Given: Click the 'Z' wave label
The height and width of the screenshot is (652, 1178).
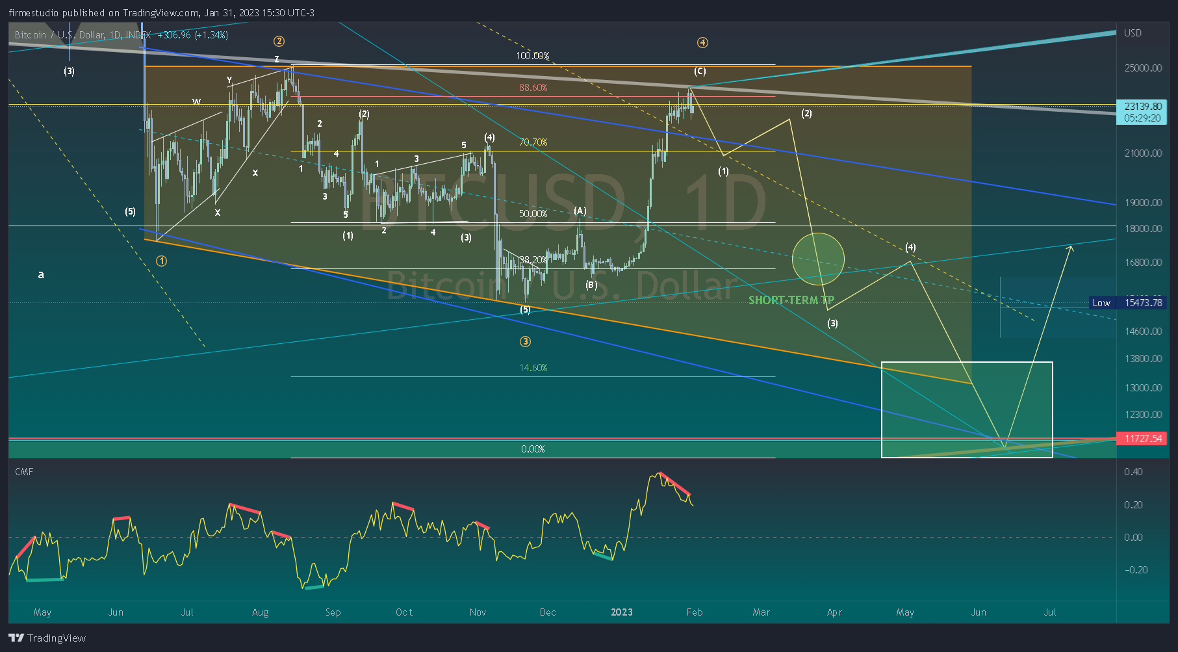Looking at the screenshot, I should coord(277,60).
